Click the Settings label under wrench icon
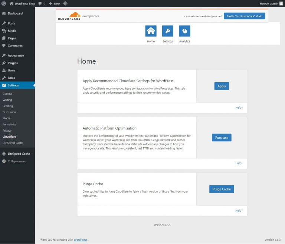Viewport: 285px width, 244px height. point(168,41)
